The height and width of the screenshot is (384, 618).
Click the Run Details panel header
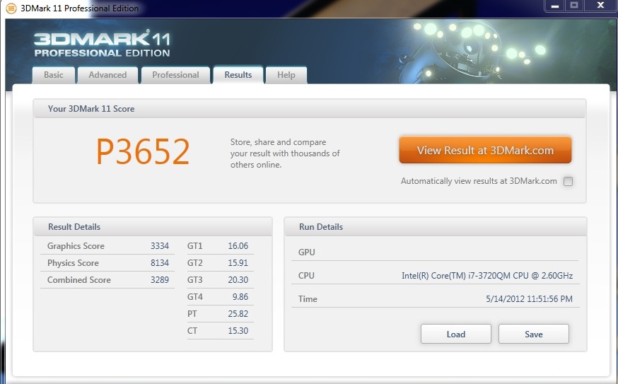(436, 227)
